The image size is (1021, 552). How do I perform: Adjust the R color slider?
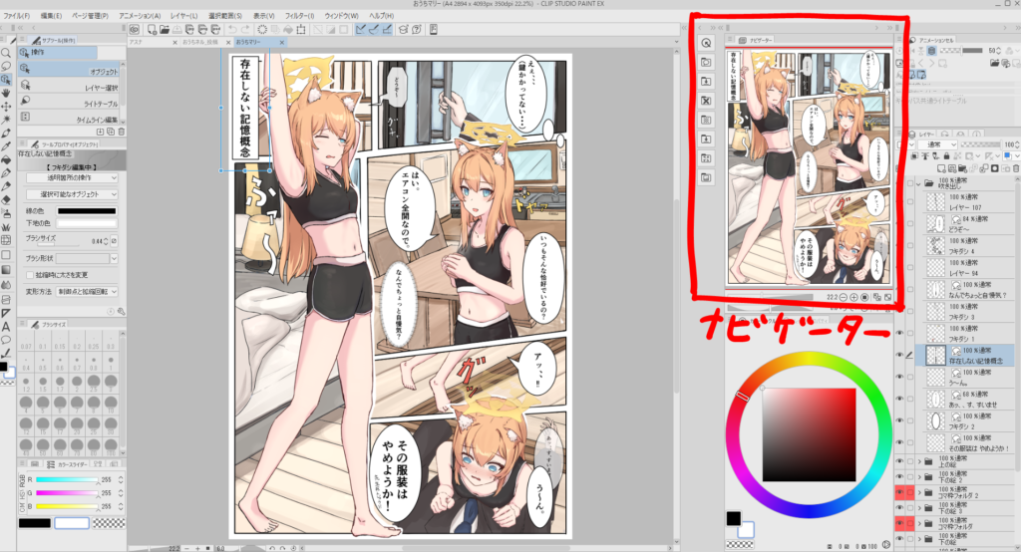(x=66, y=479)
